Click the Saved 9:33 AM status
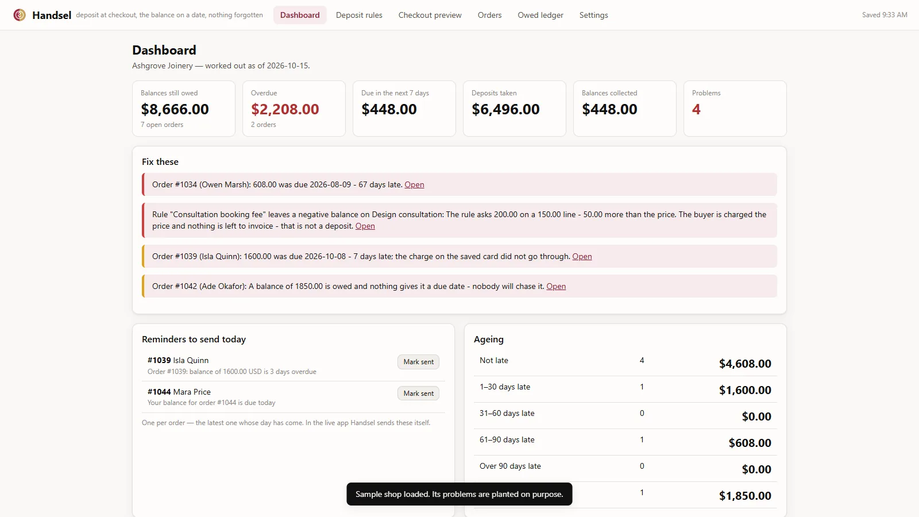 [885, 15]
